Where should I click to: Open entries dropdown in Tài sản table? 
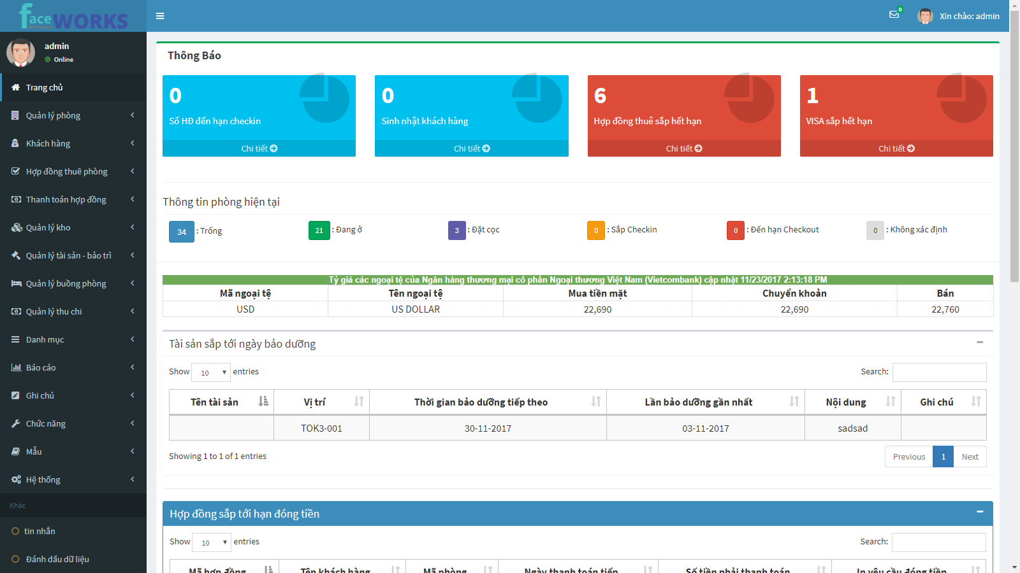pyautogui.click(x=211, y=372)
